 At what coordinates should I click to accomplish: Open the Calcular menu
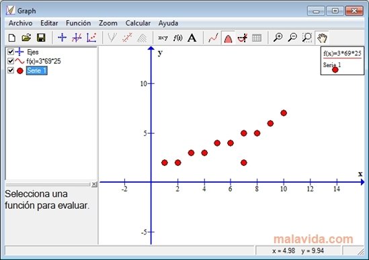point(138,23)
